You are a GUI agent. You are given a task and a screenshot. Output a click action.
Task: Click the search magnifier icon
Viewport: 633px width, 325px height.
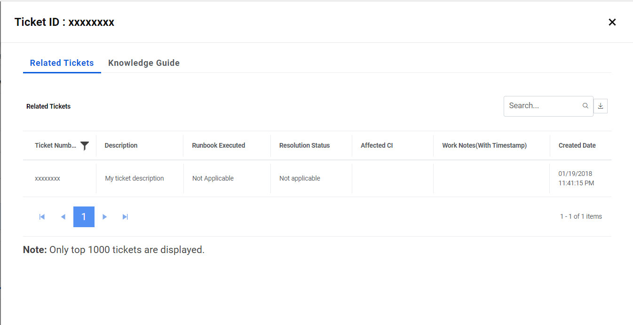pyautogui.click(x=586, y=106)
